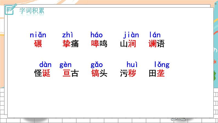Select the word 嗥鸣

(x=99, y=43)
